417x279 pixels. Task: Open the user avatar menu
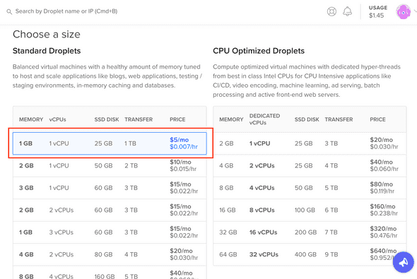404,12
